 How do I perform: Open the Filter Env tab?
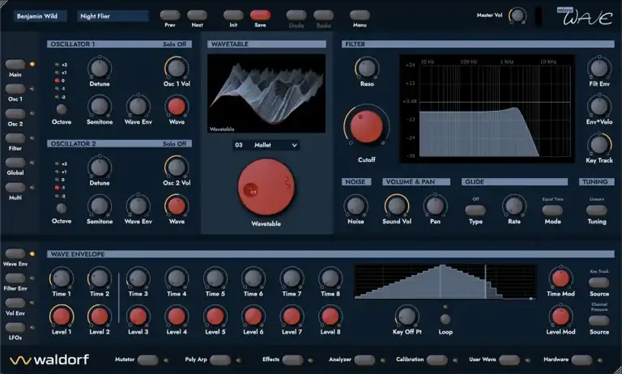coord(15,278)
